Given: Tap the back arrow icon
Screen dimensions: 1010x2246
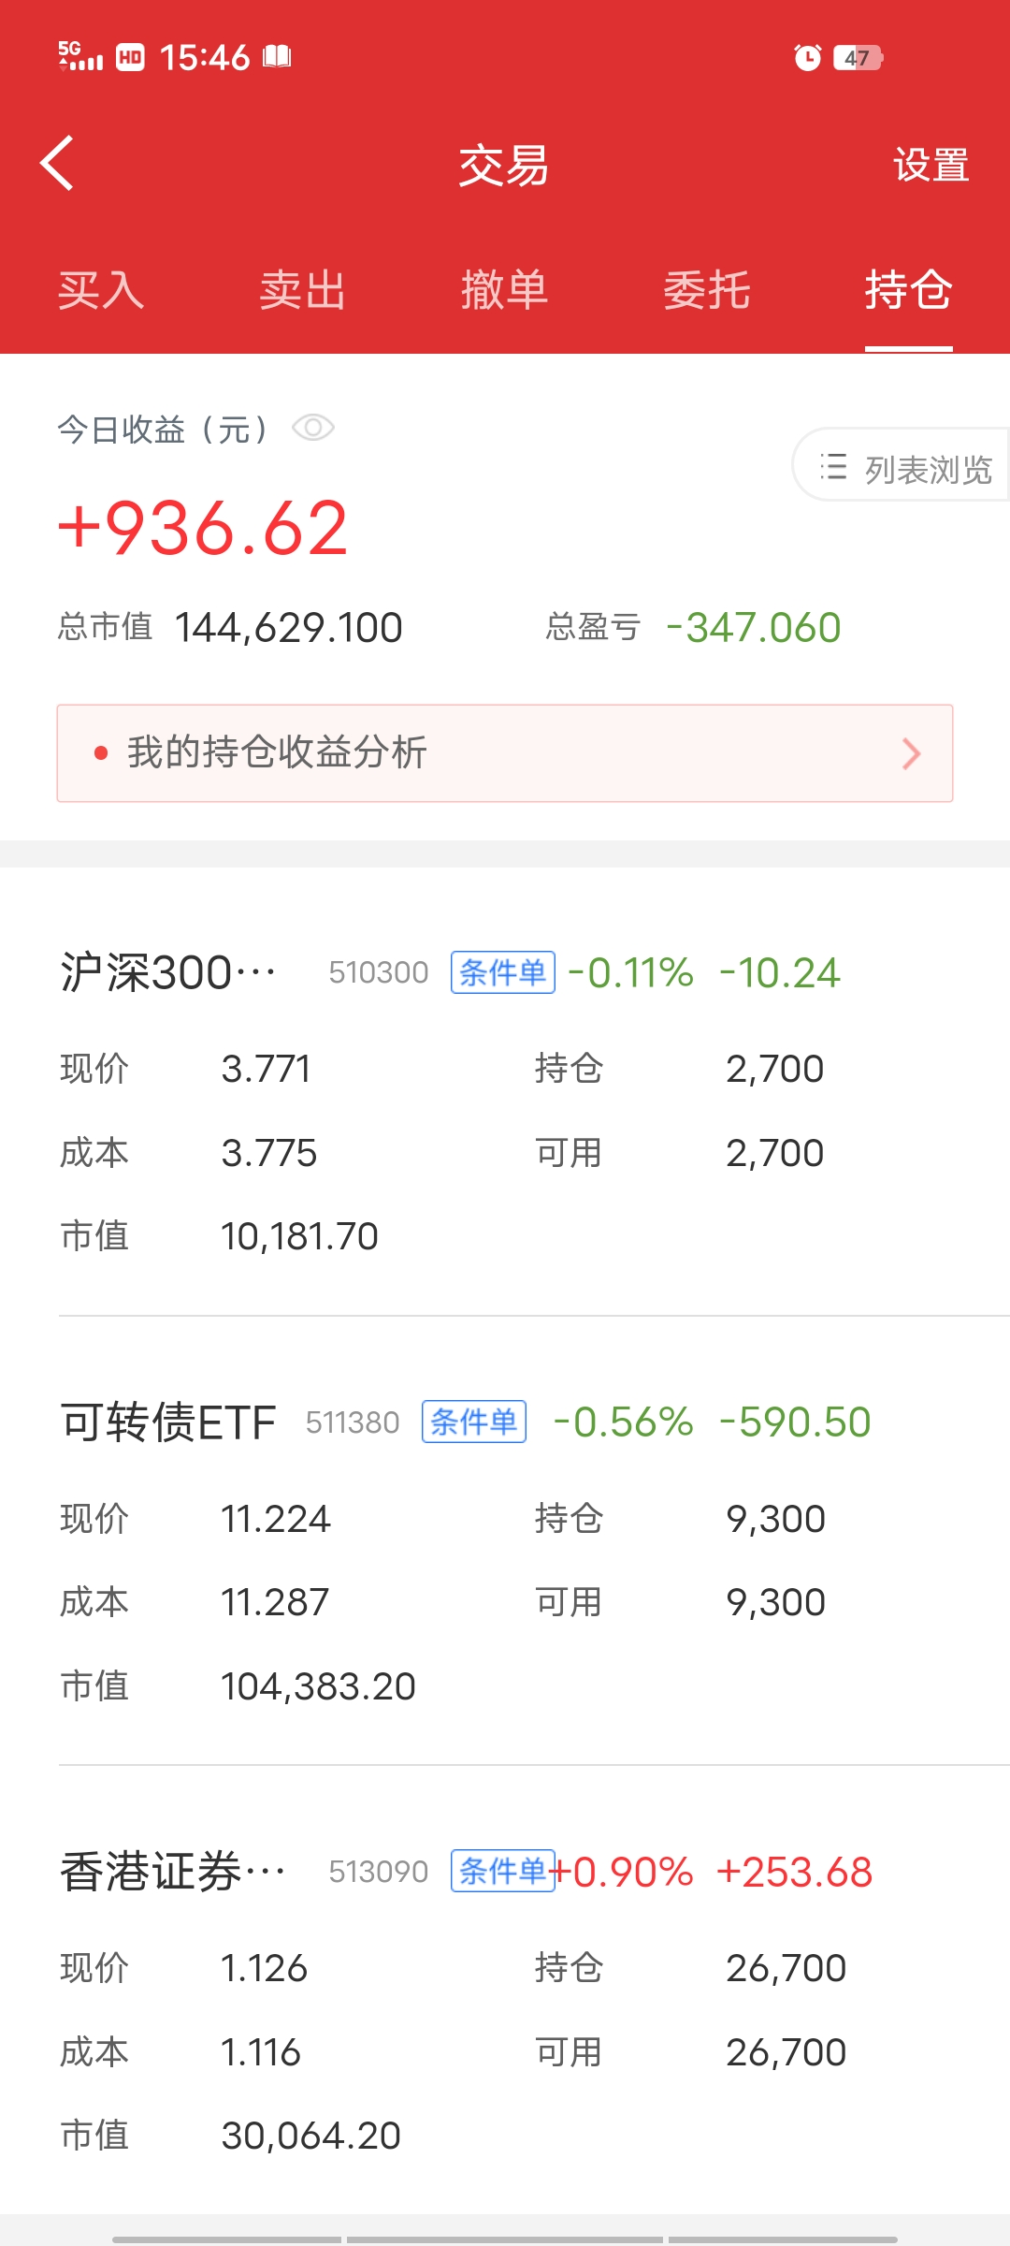Looking at the screenshot, I should 58,164.
